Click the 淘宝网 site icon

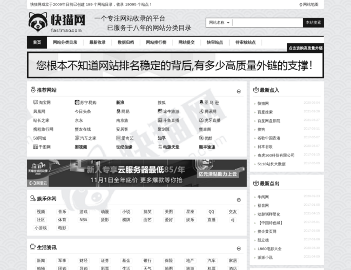[35, 102]
